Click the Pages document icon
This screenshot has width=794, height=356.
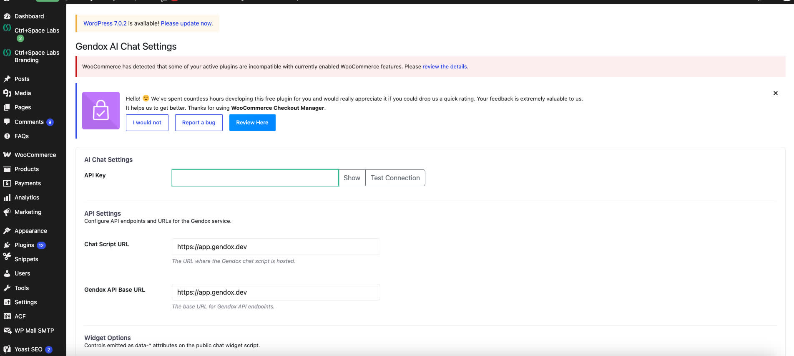(7, 107)
